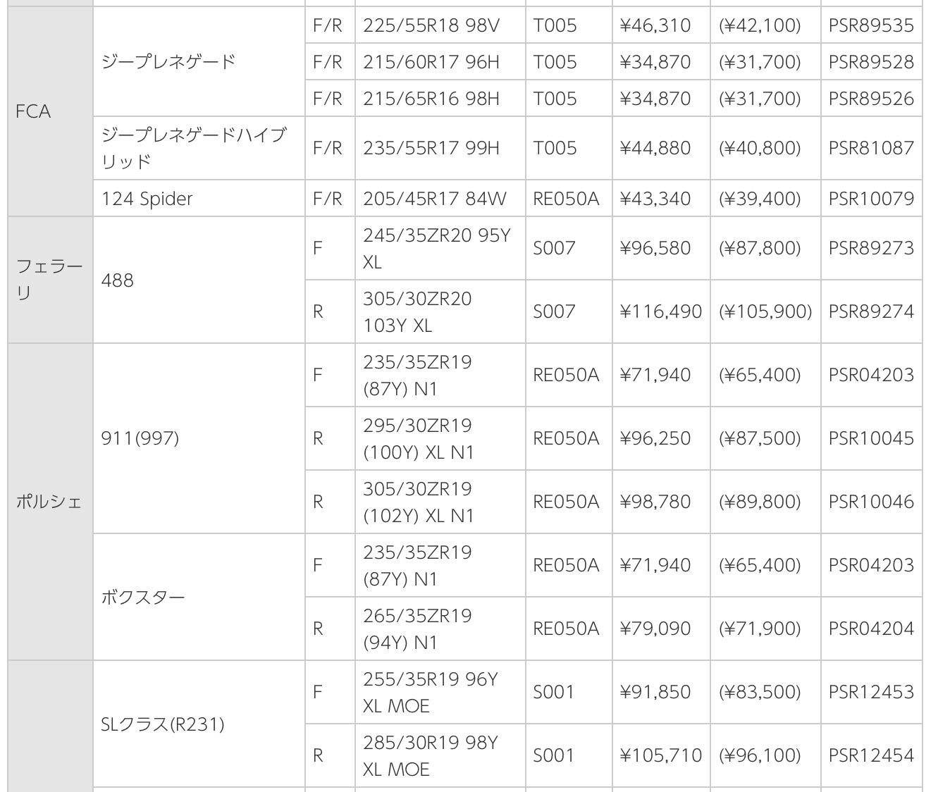The height and width of the screenshot is (792, 938).
Task: Click the FCA manufacturer cell
Action: click(x=33, y=111)
